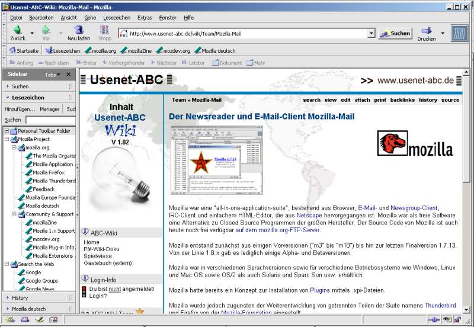
Task: Expand the History sidebar tab
Action: (20, 297)
